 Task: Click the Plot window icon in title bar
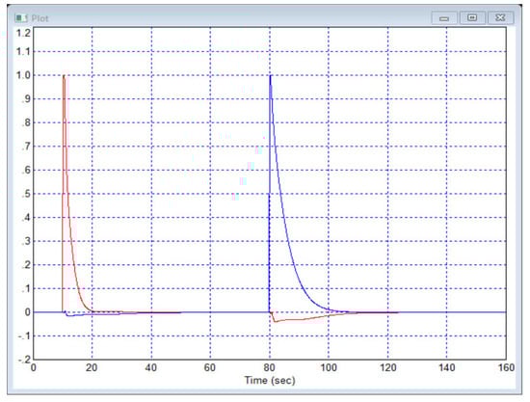click(21, 18)
